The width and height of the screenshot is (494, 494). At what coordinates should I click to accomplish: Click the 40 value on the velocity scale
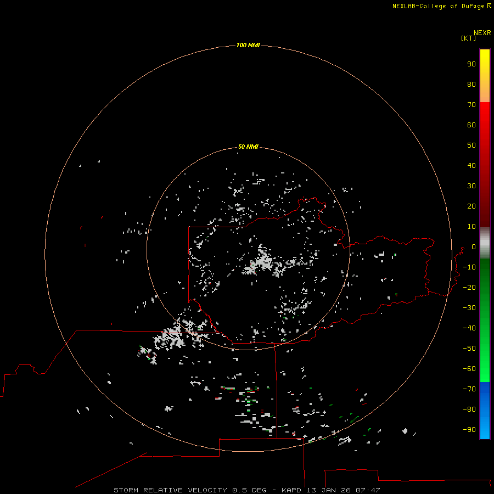click(x=471, y=165)
